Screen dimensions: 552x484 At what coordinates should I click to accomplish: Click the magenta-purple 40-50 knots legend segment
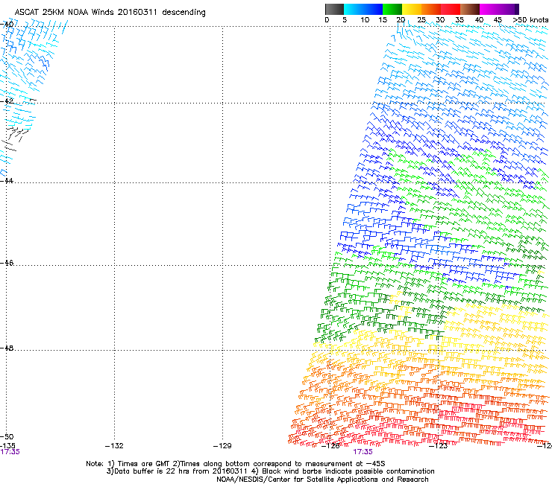click(499, 9)
